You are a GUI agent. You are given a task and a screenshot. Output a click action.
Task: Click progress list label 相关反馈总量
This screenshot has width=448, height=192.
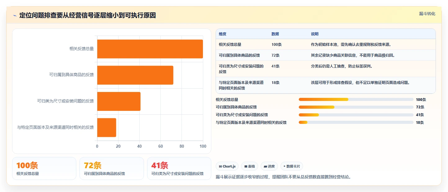click(227, 99)
